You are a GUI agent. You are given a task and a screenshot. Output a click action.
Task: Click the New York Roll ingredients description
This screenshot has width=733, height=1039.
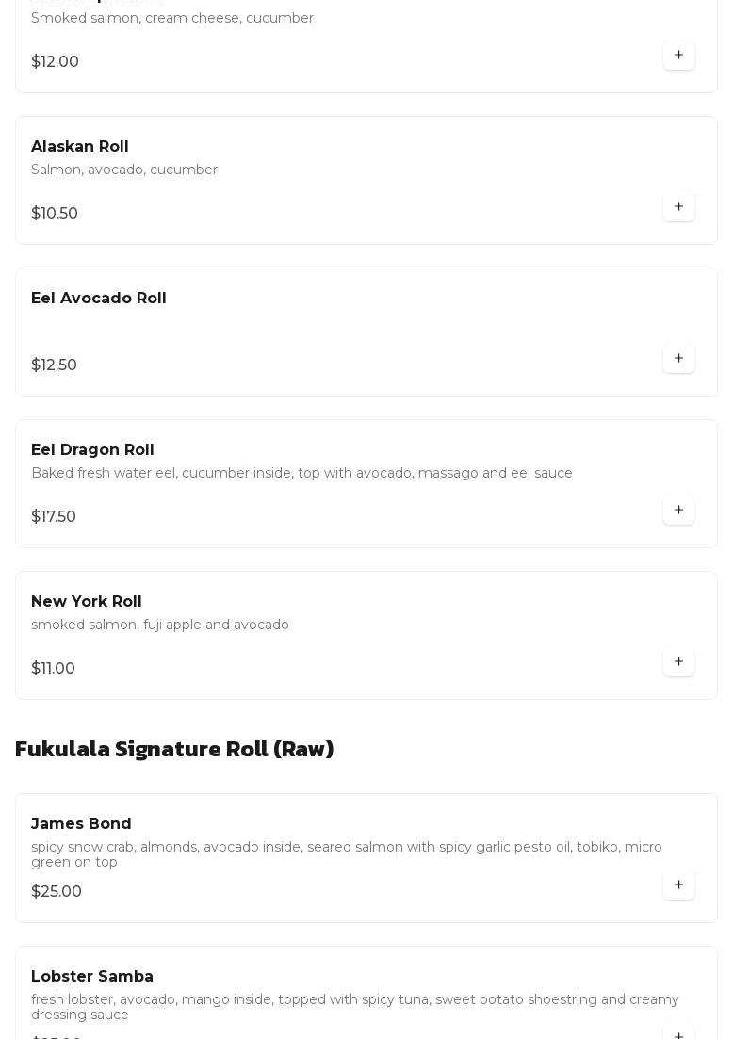click(x=160, y=625)
